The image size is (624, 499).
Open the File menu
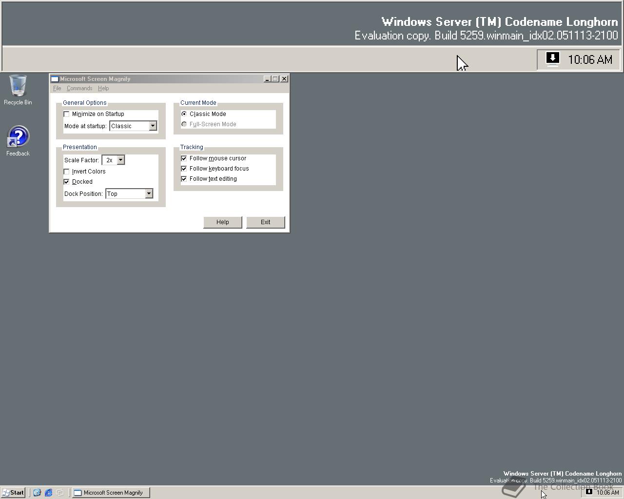click(x=57, y=88)
